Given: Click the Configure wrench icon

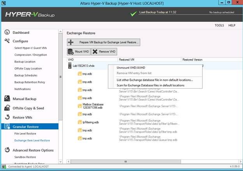Looking at the screenshot, I should coord(7,41).
